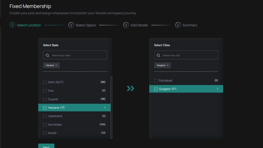The image size is (263, 148).
Task: Click step 3 circle for Add Details
Action: (x=126, y=25)
